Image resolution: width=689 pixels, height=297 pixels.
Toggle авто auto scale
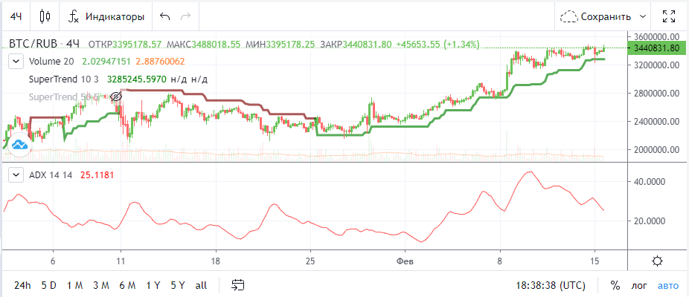(668, 286)
